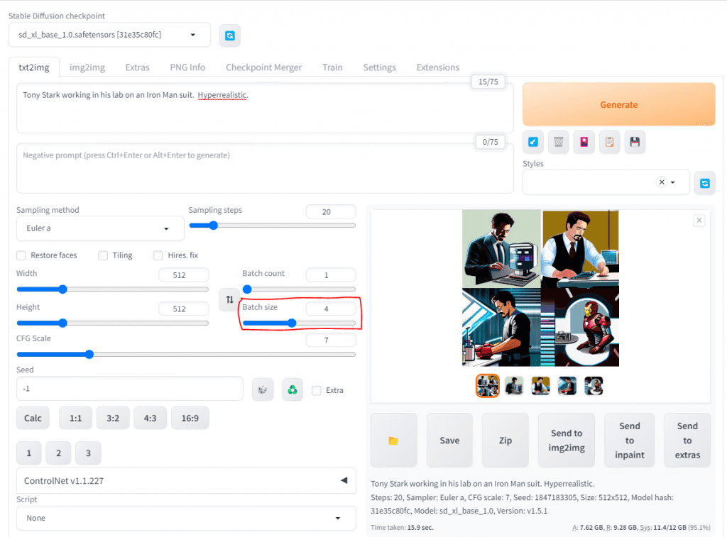Viewport: 727px width, 537px height.
Task: Click the Save button
Action: pyautogui.click(x=449, y=440)
